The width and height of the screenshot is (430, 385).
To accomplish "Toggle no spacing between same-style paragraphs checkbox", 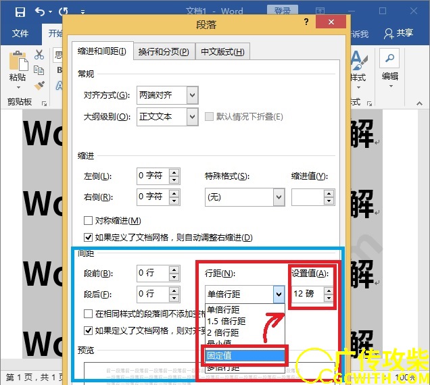I will (x=88, y=314).
